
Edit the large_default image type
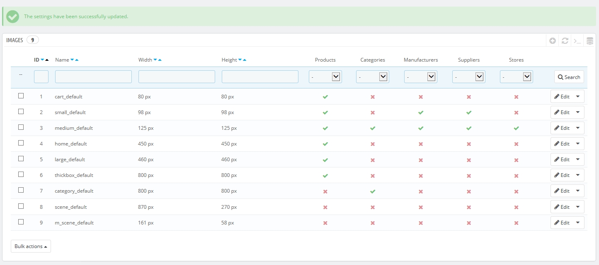click(562, 160)
